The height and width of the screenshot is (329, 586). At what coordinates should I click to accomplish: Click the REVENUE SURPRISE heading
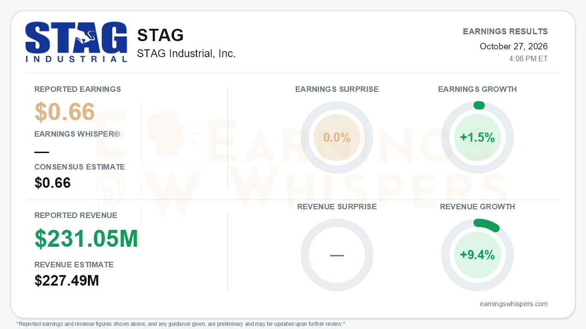(x=337, y=207)
